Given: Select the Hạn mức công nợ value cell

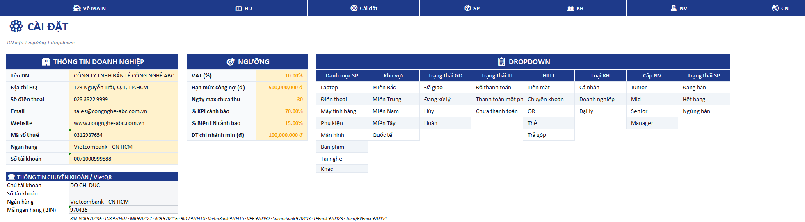Looking at the screenshot, I should point(281,87).
